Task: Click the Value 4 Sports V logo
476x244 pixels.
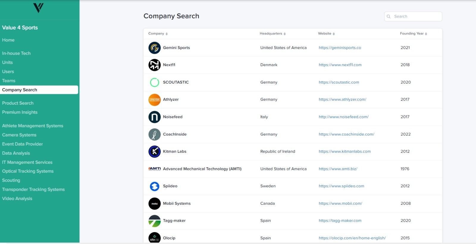Action: click(x=38, y=8)
